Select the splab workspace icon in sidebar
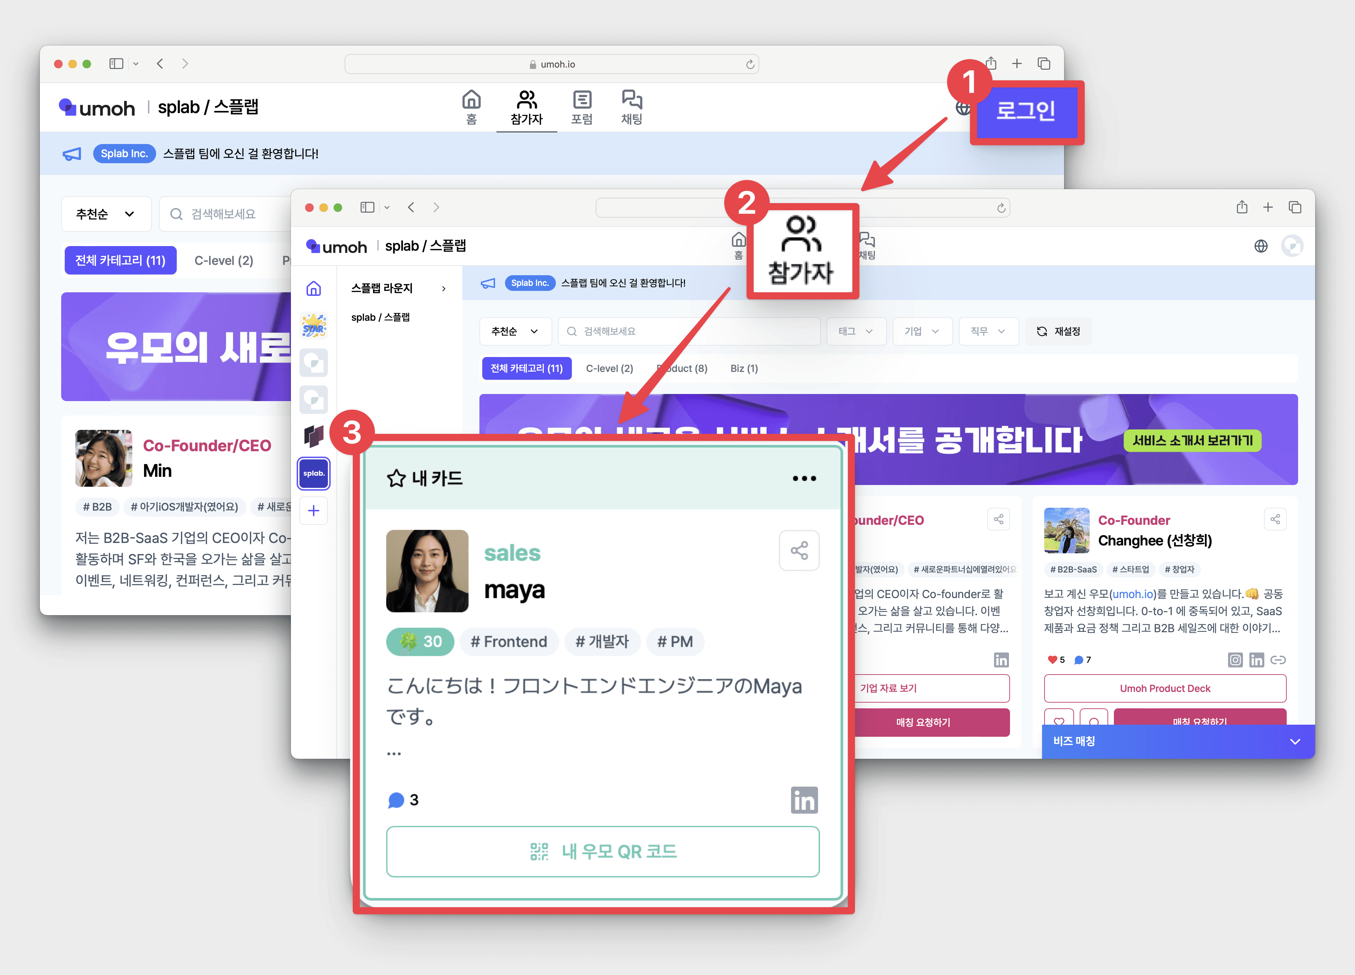This screenshot has height=975, width=1355. coord(314,473)
